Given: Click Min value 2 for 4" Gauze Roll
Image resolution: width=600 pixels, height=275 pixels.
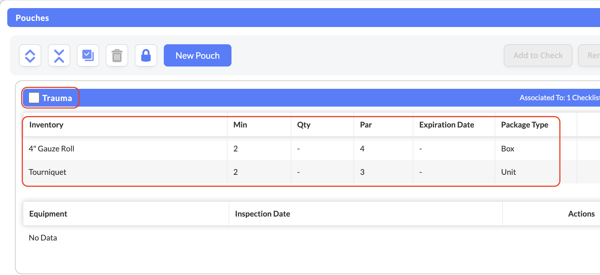Looking at the screenshot, I should 236,149.
